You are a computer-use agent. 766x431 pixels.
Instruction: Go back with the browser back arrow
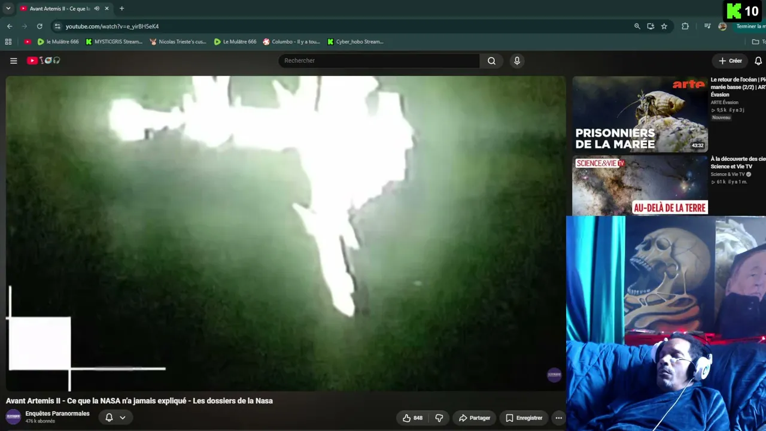point(10,26)
